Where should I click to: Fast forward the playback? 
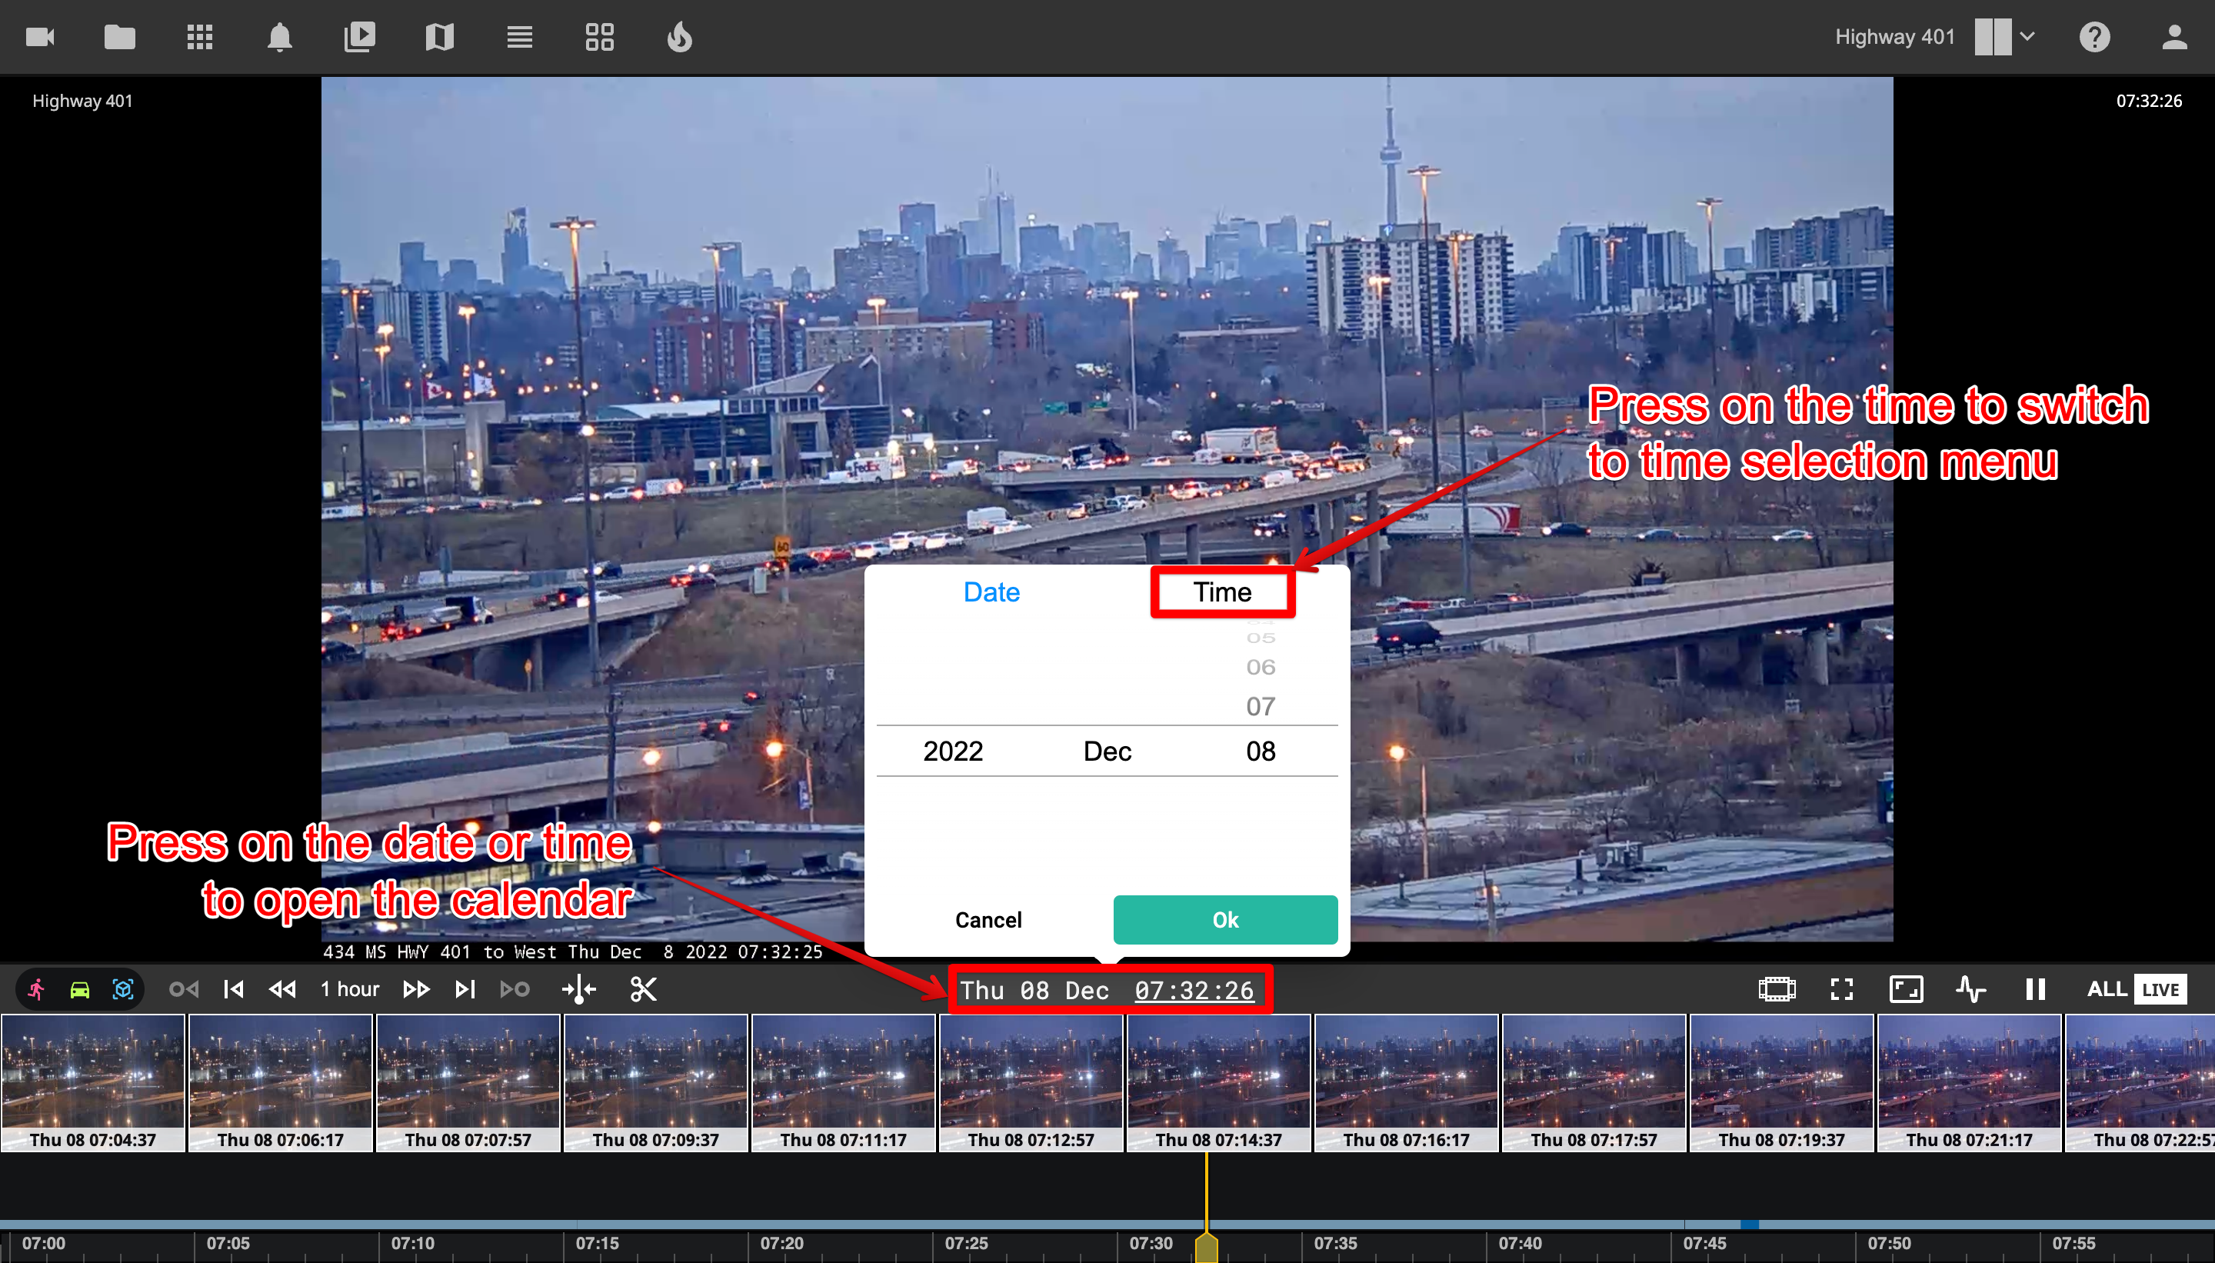click(x=416, y=989)
